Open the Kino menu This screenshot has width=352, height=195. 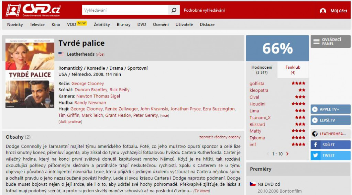coord(56,24)
